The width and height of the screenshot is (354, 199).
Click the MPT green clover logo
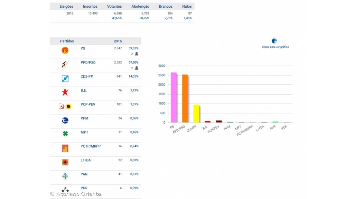tap(65, 134)
